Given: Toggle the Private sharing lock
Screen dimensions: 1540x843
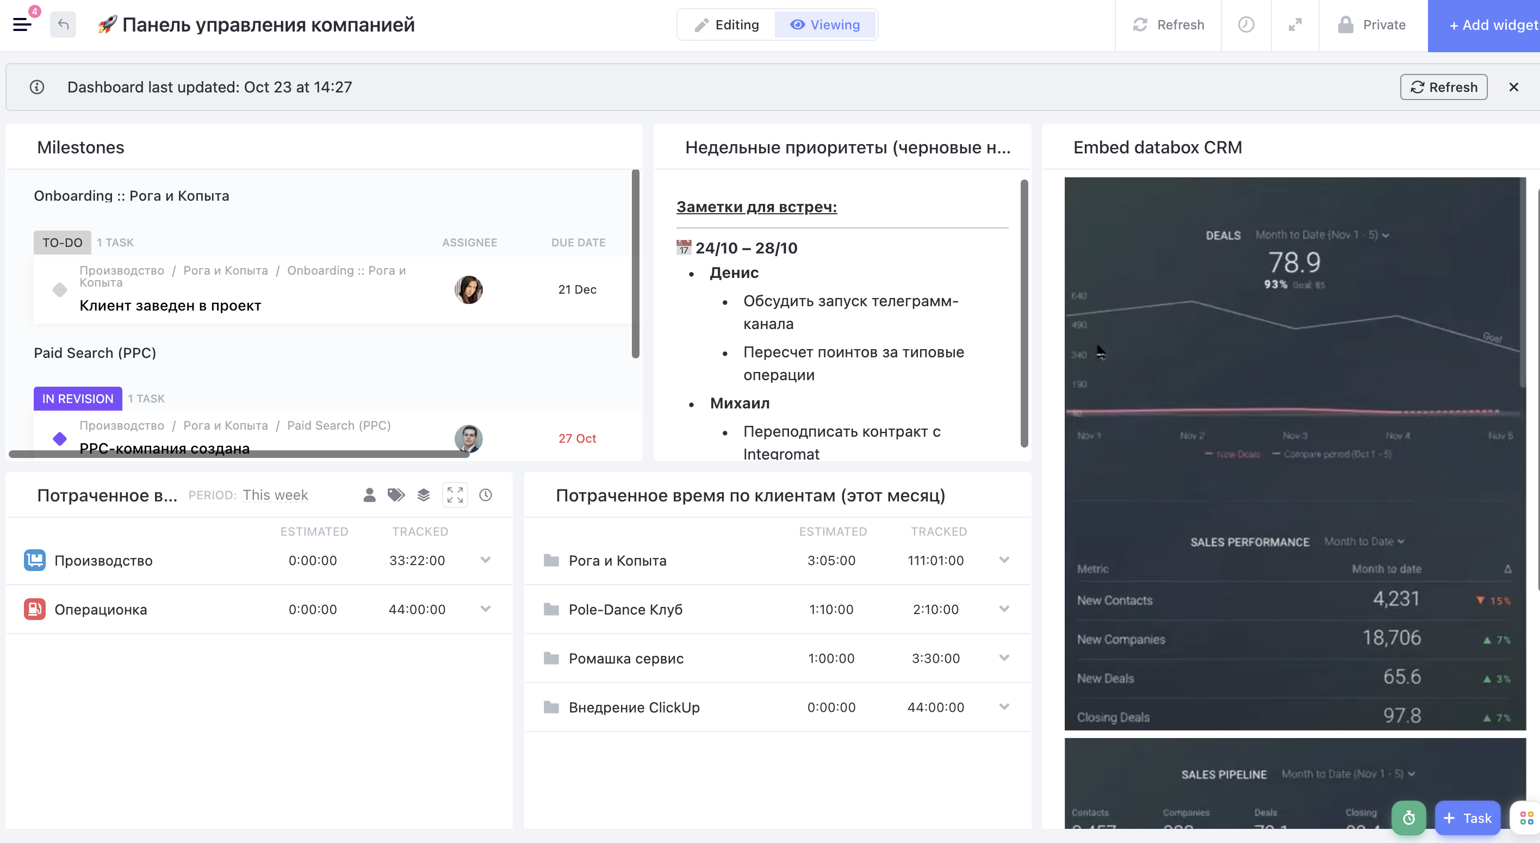Looking at the screenshot, I should tap(1373, 24).
